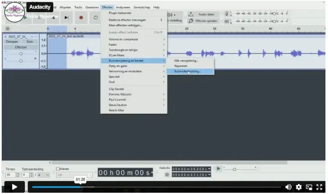Click the Skip to End transport button
The height and width of the screenshot is (194, 328).
click(66, 17)
